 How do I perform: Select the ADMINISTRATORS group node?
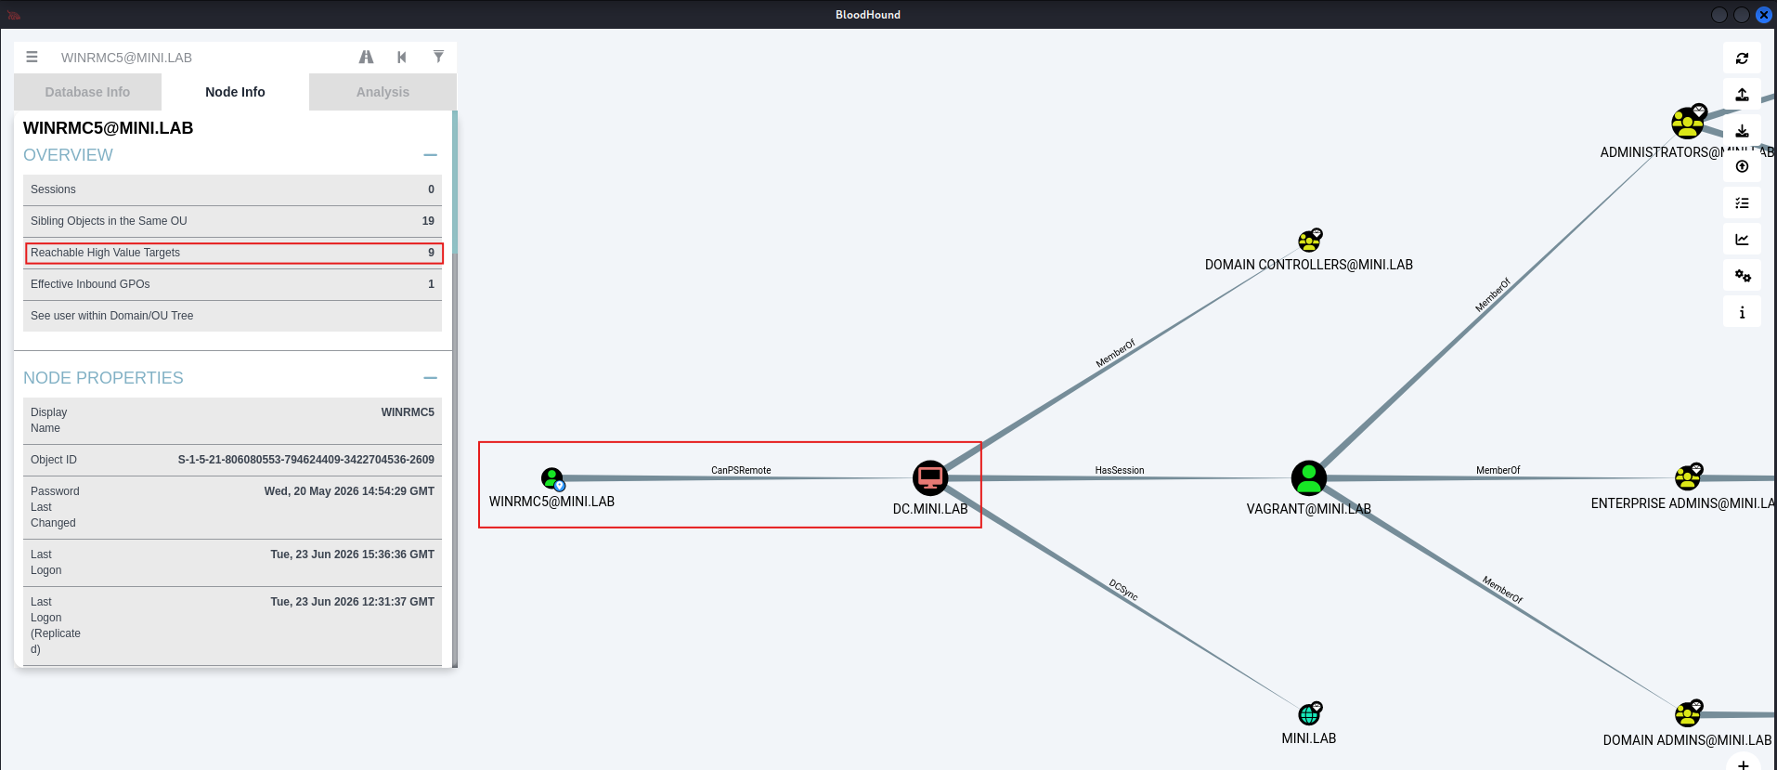[x=1688, y=122]
